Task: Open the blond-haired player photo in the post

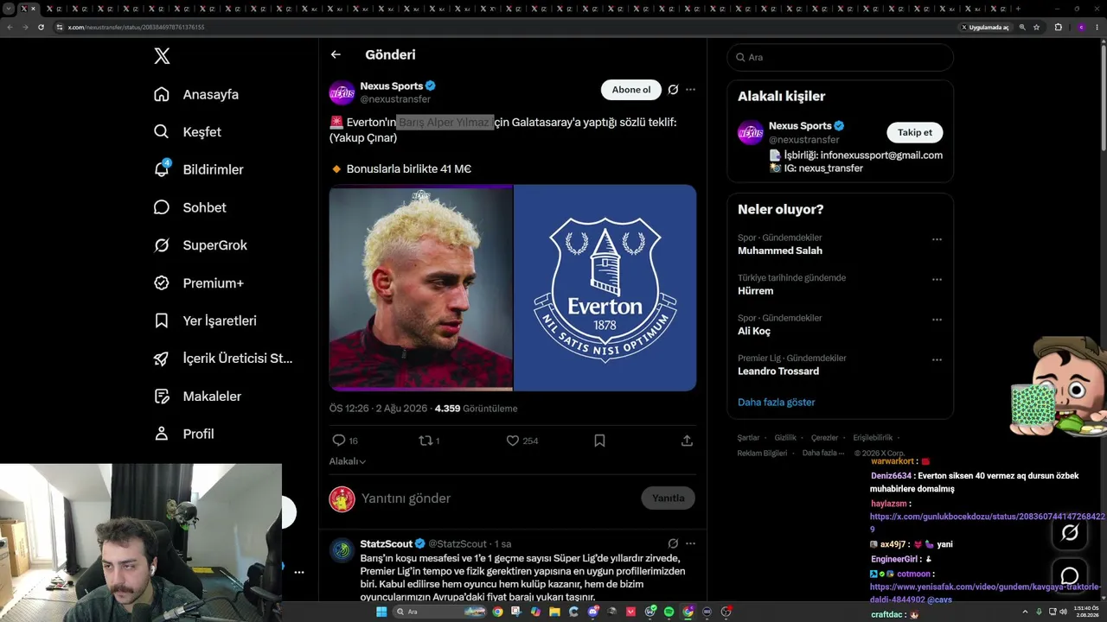Action: (421, 288)
